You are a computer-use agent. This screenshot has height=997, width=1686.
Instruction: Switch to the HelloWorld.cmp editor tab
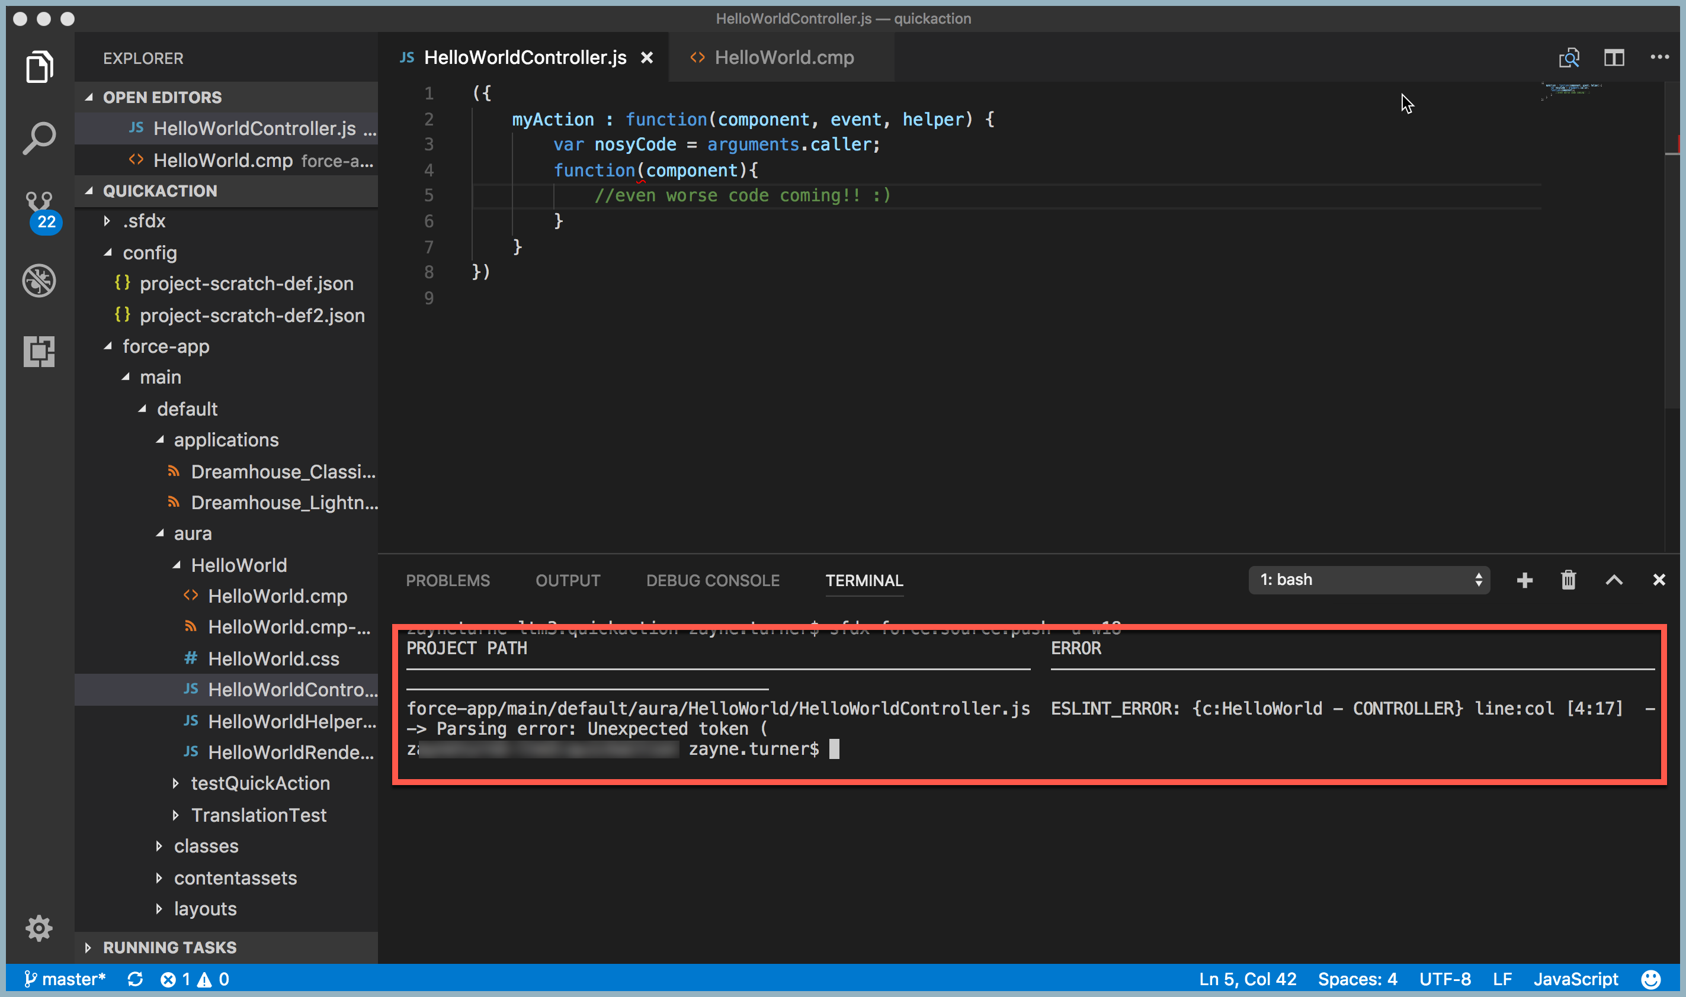(783, 58)
